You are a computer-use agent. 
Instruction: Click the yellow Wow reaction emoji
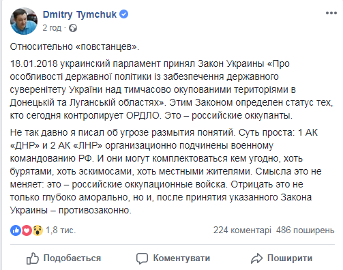(38, 230)
